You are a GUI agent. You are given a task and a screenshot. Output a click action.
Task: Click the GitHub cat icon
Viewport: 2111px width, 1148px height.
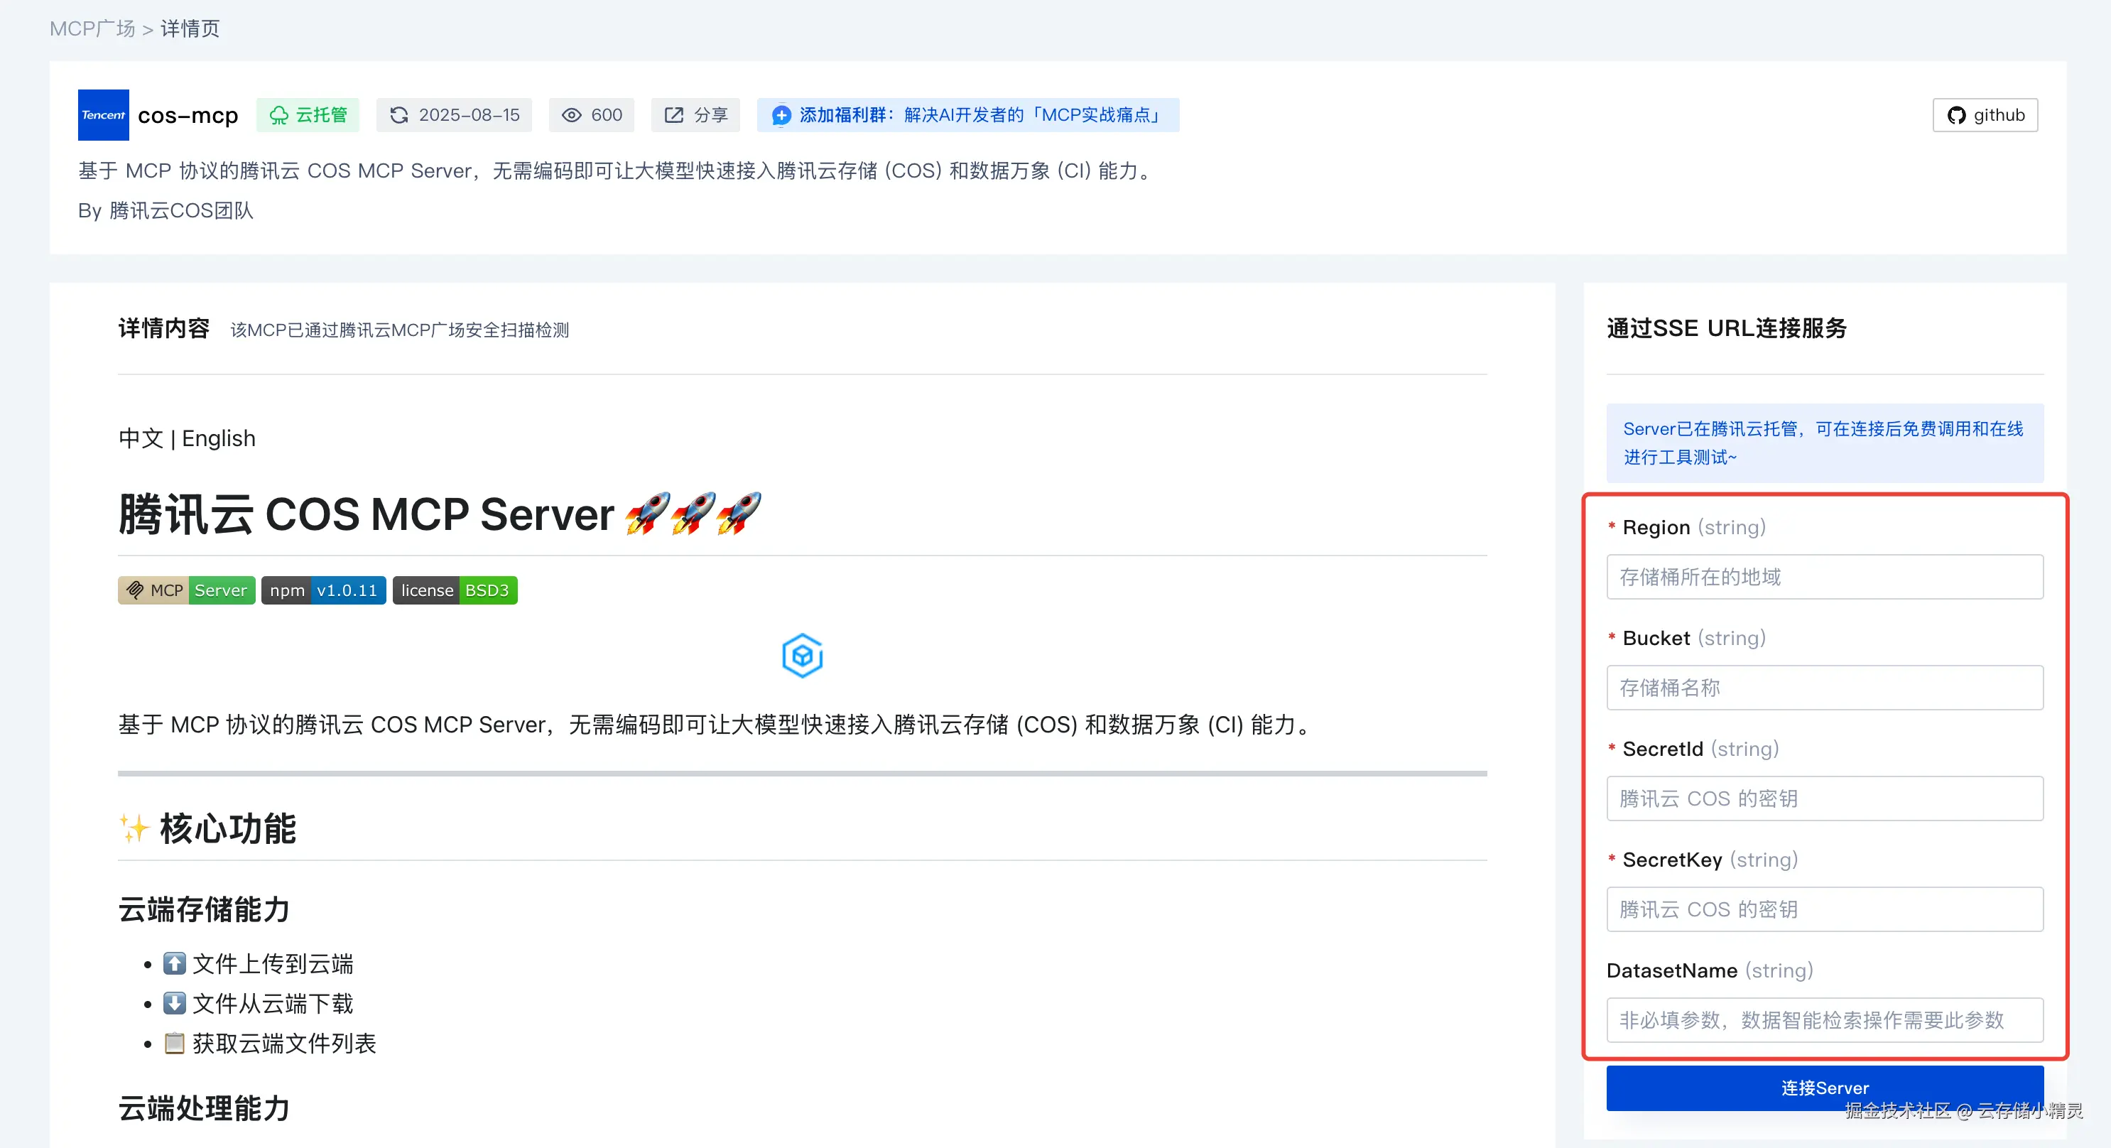pyautogui.click(x=1956, y=114)
